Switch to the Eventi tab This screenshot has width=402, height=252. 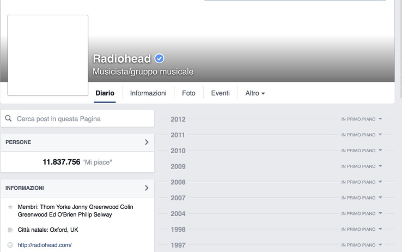pos(220,93)
